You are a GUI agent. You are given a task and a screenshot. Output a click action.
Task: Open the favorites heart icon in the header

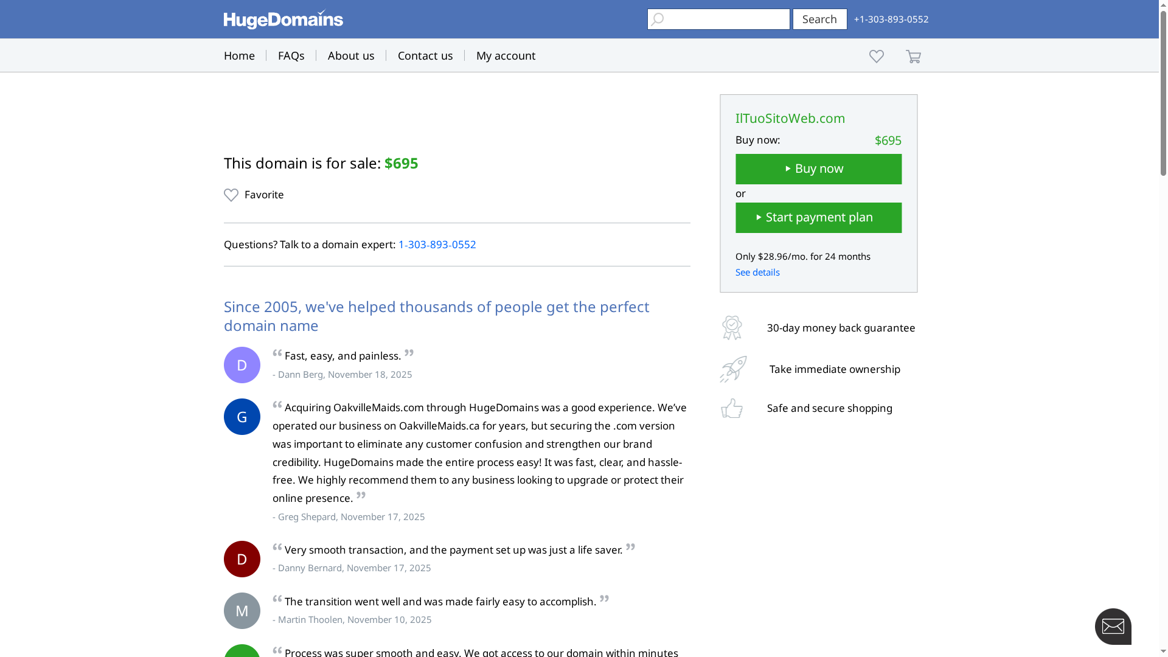[x=876, y=56]
